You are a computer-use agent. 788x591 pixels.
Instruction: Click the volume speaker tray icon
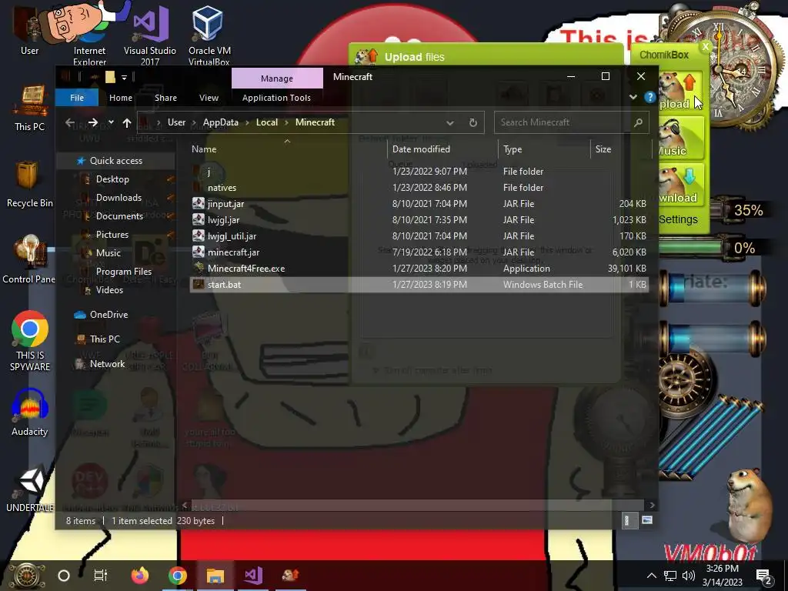(x=689, y=576)
